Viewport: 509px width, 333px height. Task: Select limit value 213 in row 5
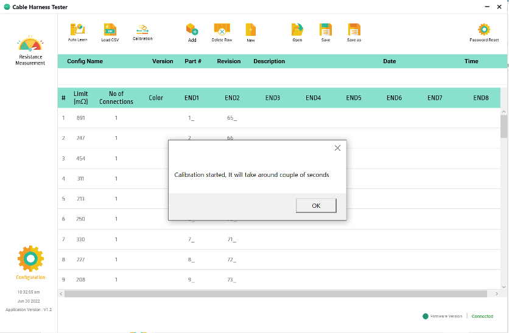click(81, 199)
